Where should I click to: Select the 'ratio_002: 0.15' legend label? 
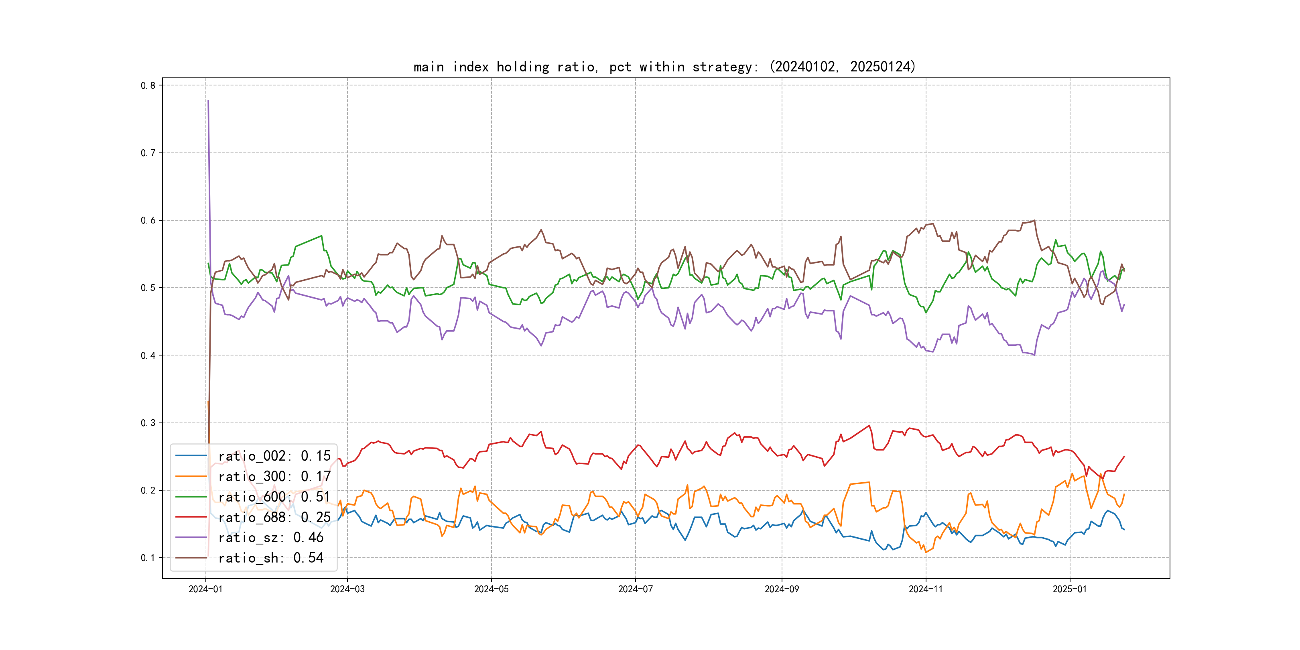(274, 456)
